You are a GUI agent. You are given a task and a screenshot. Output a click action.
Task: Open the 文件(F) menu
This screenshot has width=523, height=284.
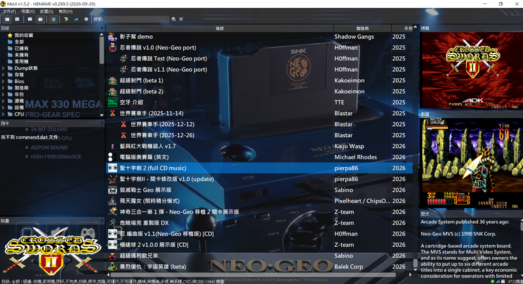tap(9, 11)
